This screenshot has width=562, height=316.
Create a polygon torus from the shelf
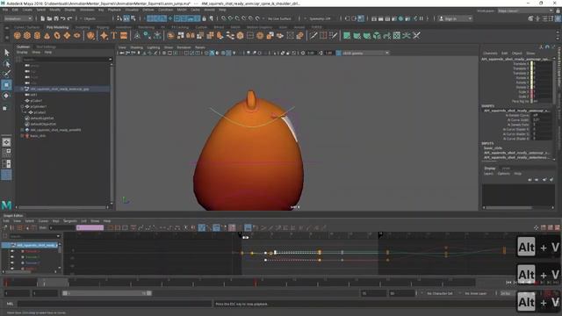pyautogui.click(x=57, y=35)
